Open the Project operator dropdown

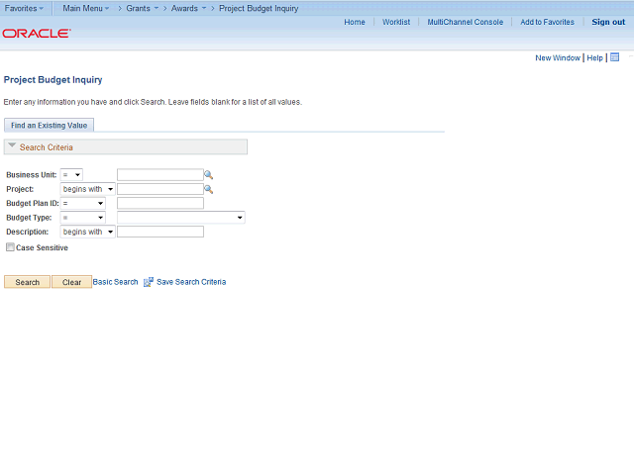(x=88, y=189)
